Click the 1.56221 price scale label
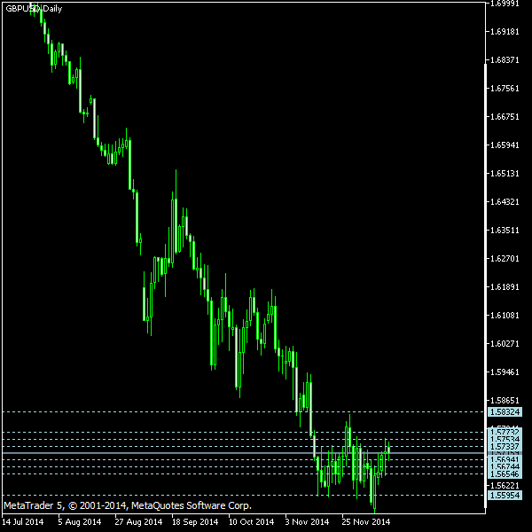532x532 pixels. point(505,486)
